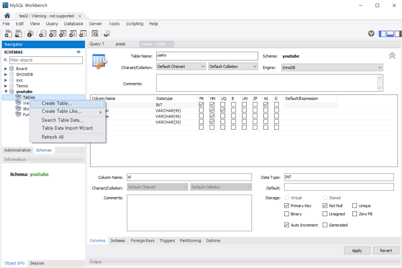
Task: Uncheck the Auto Increment checkbox
Action: coord(286,225)
